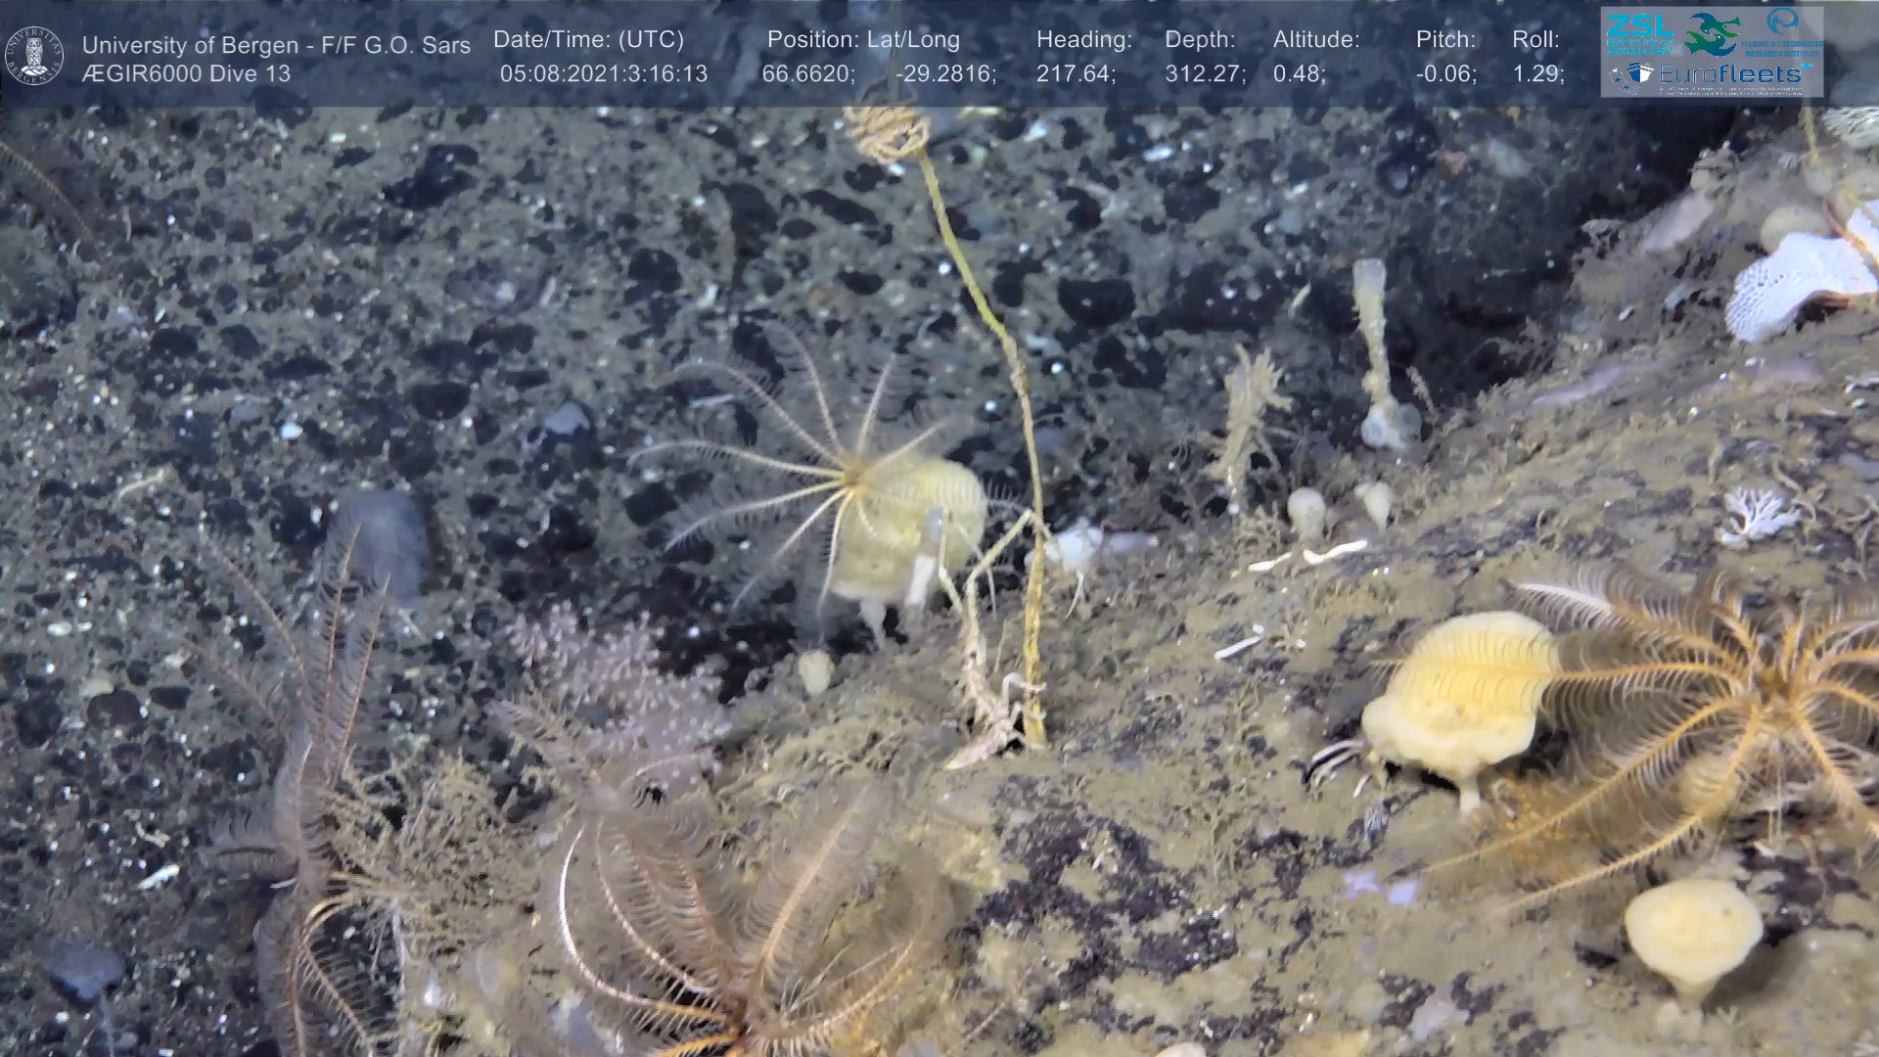This screenshot has height=1057, width=1879.
Task: Click the roll value 1.29
Action: click(1537, 73)
